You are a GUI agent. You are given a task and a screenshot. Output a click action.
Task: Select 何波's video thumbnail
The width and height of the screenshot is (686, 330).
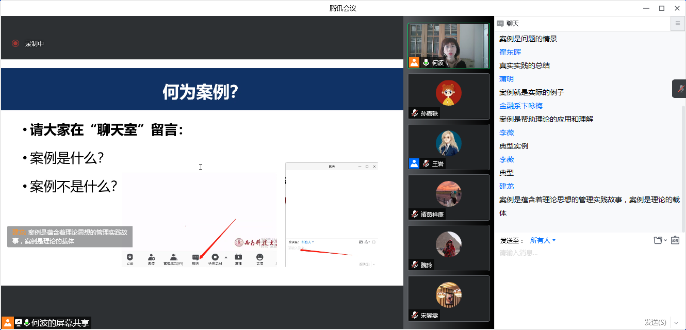[448, 45]
